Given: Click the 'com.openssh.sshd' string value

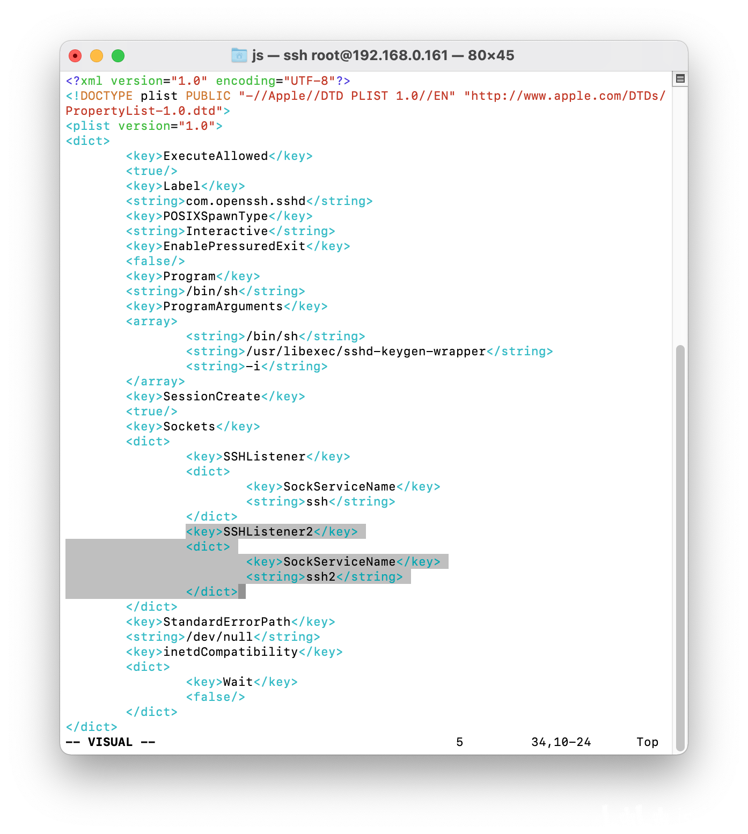Looking at the screenshot, I should click(x=246, y=201).
